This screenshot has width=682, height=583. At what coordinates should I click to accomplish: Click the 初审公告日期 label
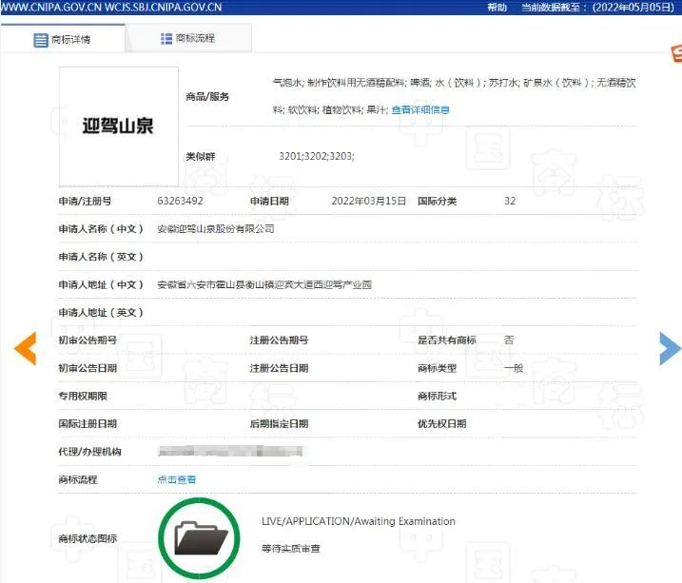pyautogui.click(x=88, y=368)
